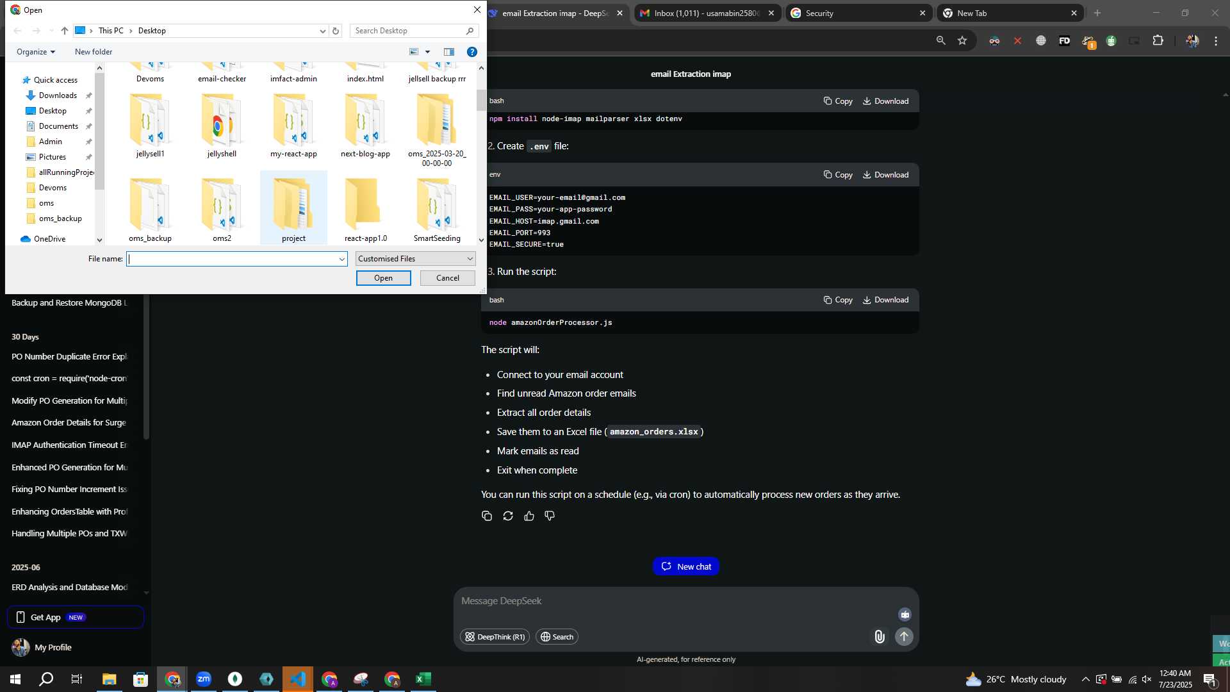Start a New chat
The image size is (1230, 692).
pos(686,566)
